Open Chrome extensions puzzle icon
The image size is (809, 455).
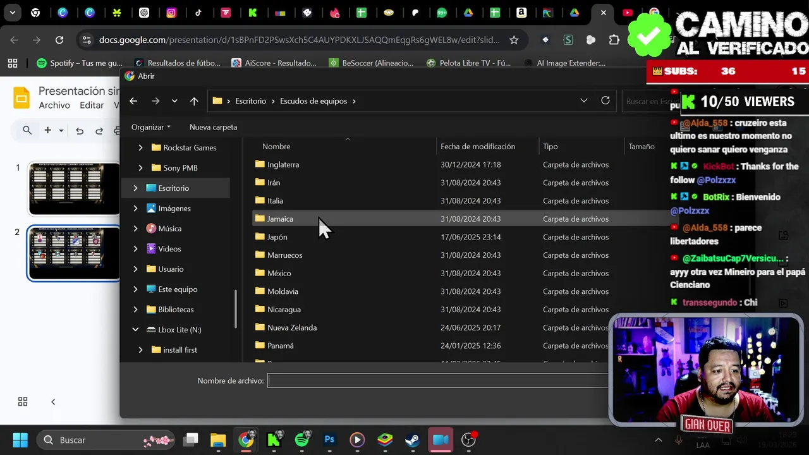614,40
